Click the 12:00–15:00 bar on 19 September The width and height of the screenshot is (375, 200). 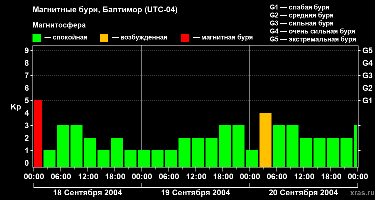pyautogui.click(x=198, y=152)
